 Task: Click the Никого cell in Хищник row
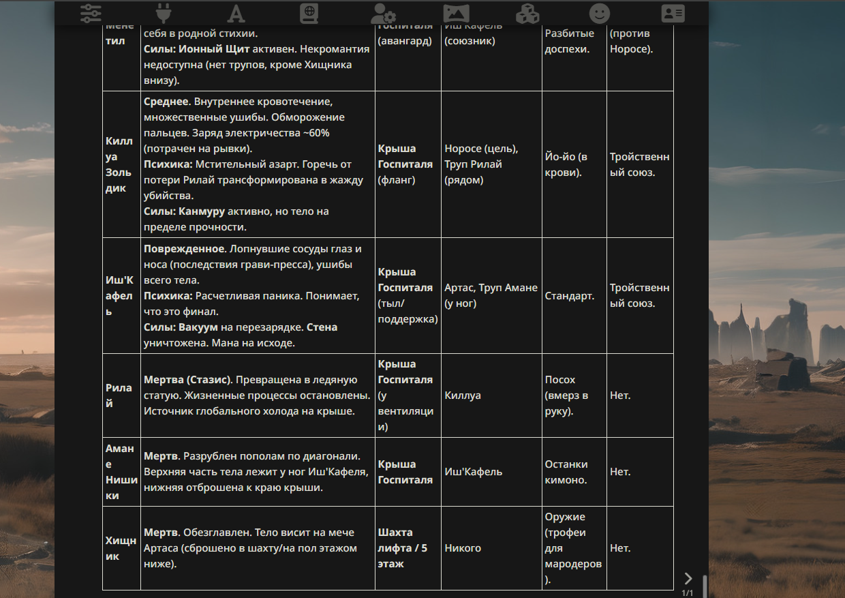click(x=492, y=548)
